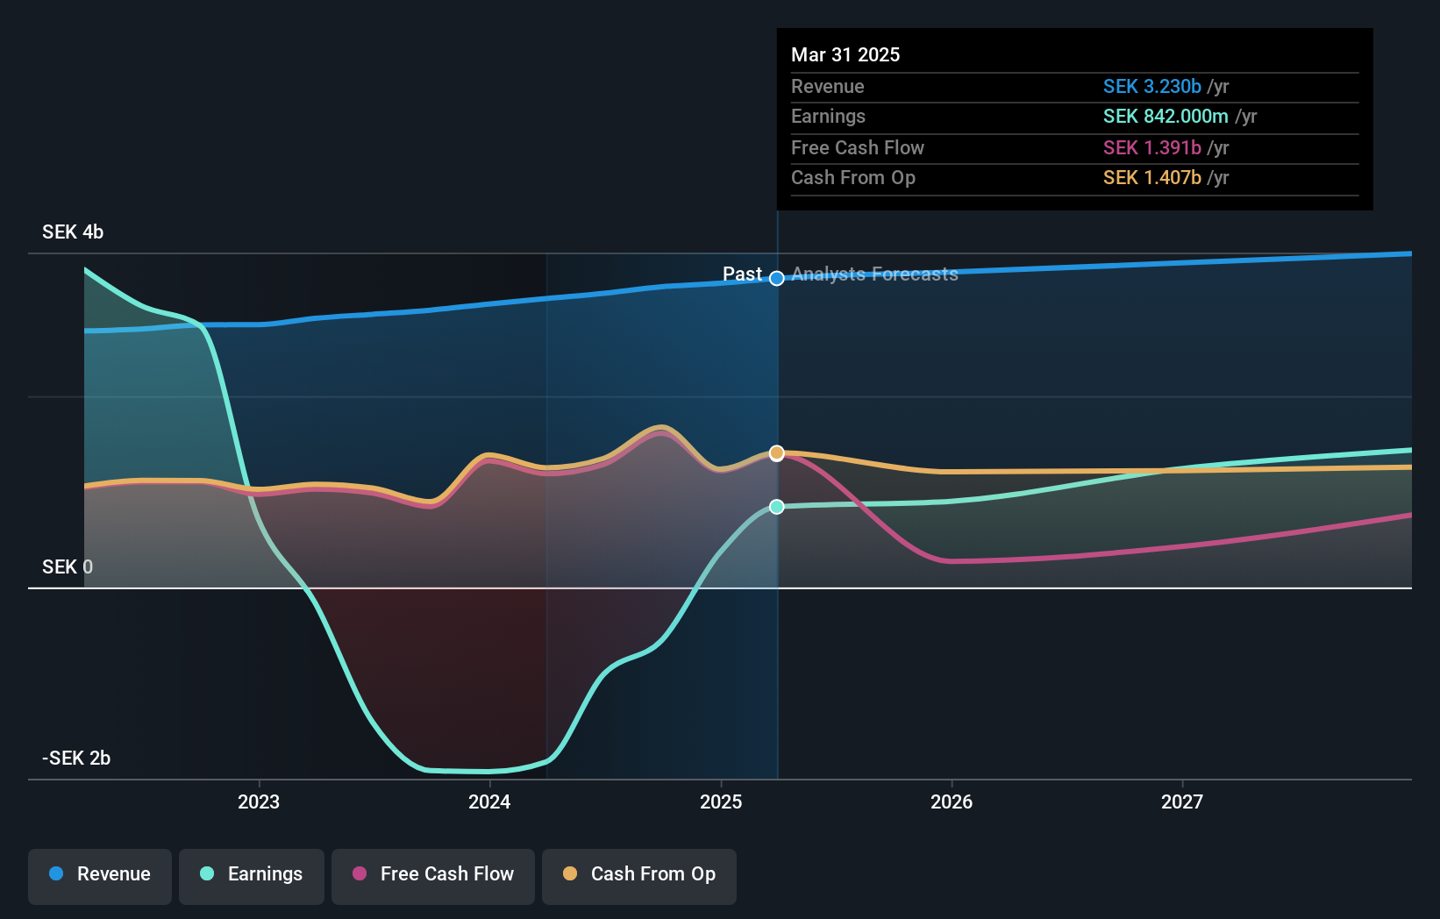Click the 2025 x-axis label
This screenshot has width=1440, height=919.
tap(721, 802)
